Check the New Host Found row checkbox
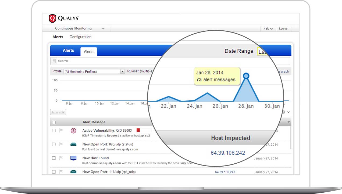The height and width of the screenshot is (194, 342). (54, 158)
